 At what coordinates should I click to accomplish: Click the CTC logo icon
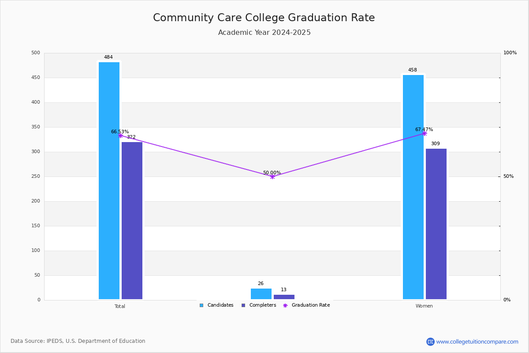coord(430,342)
